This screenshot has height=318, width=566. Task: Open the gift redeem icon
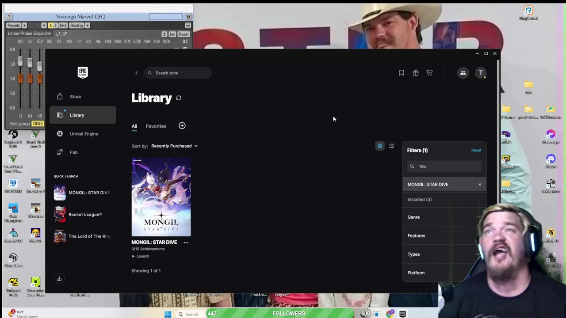[416, 73]
